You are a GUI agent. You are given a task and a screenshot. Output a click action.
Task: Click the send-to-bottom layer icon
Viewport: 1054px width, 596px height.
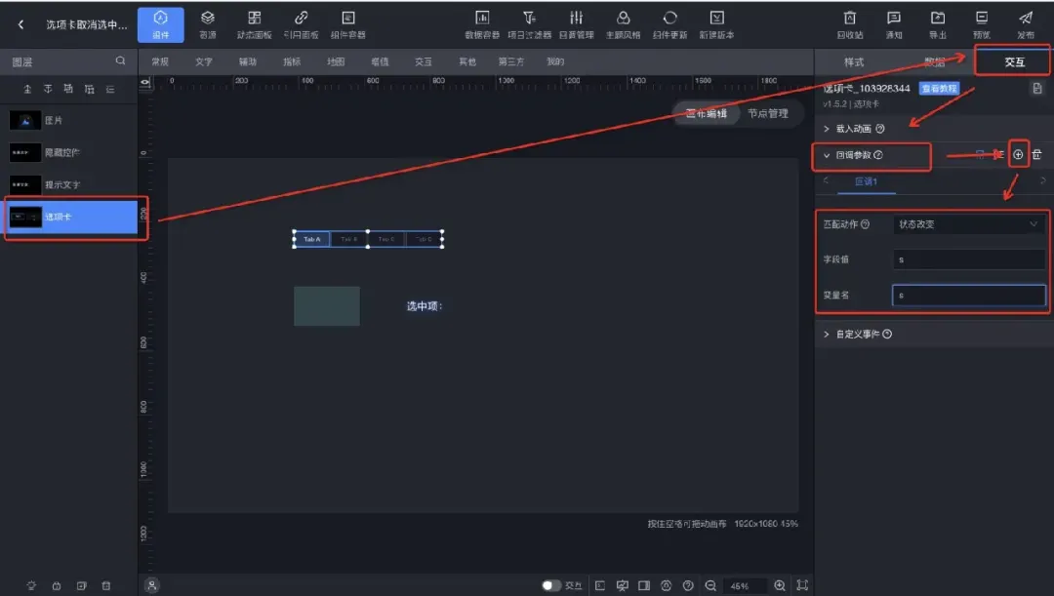(x=48, y=89)
